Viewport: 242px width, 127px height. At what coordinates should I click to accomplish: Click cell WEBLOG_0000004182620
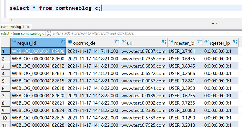click(x=38, y=96)
